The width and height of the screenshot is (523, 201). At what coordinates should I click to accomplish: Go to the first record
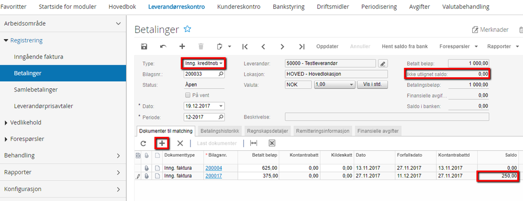tap(245, 46)
